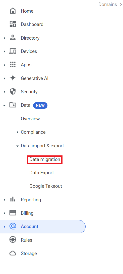The width and height of the screenshot is (123, 274).
Task: Click the Apps dots grid icon
Action: [13, 65]
